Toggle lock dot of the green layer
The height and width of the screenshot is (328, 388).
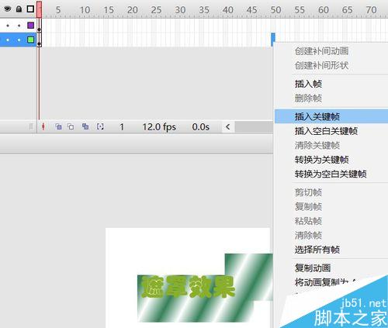pyautogui.click(x=19, y=40)
